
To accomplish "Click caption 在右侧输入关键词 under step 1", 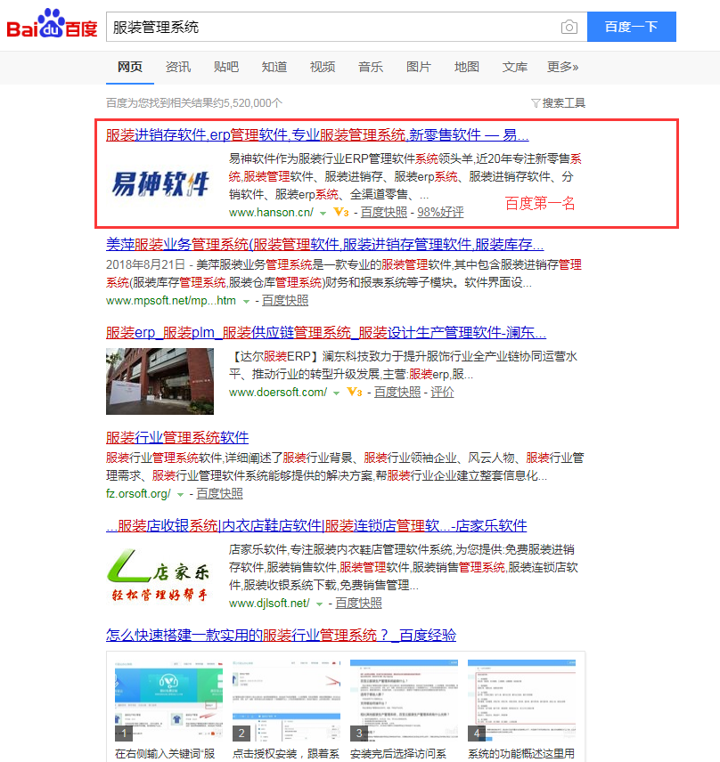I will click(x=165, y=754).
